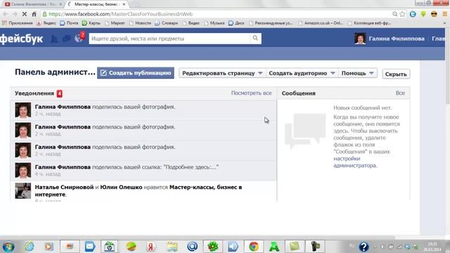The width and height of the screenshot is (450, 253).
Task: Click Посмотреть все notifications link
Action: coord(252,93)
